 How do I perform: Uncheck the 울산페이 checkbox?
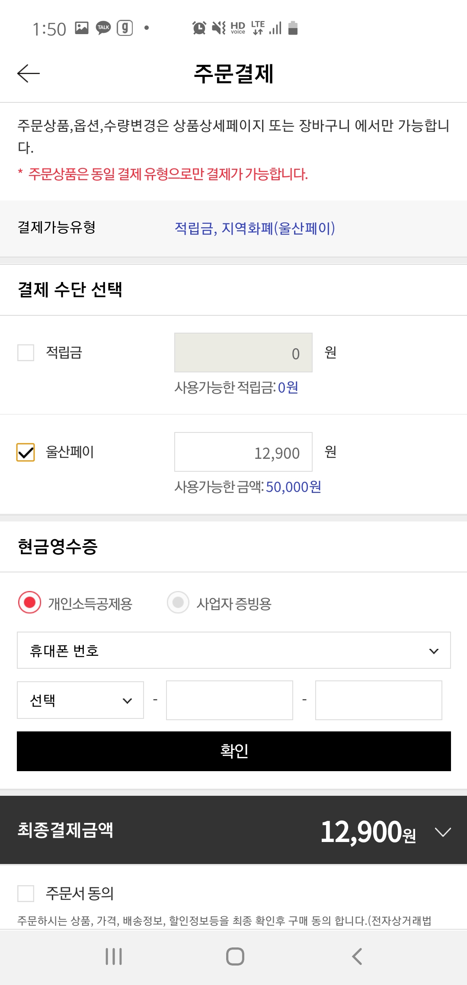pyautogui.click(x=25, y=452)
